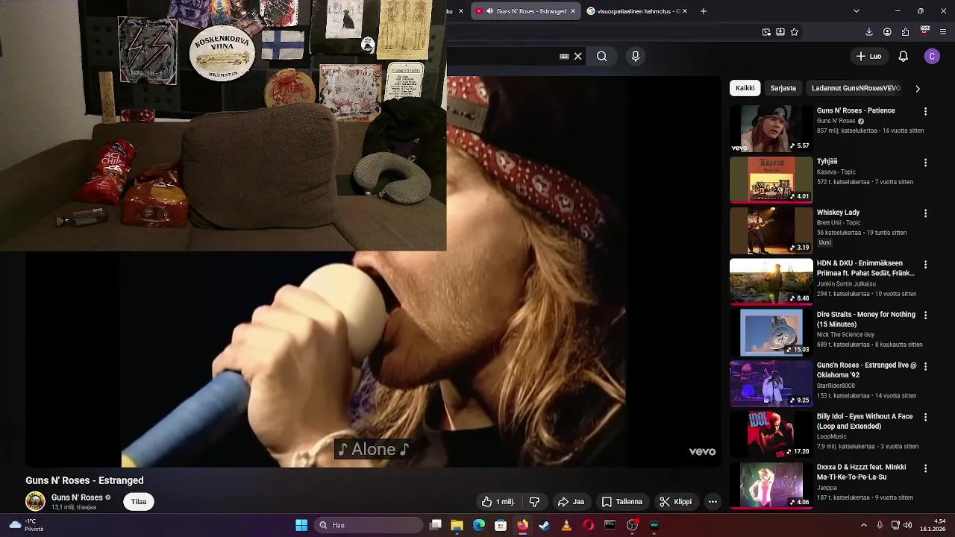Open options menu for Whiskey Lady
This screenshot has width=955, height=537.
tap(925, 213)
